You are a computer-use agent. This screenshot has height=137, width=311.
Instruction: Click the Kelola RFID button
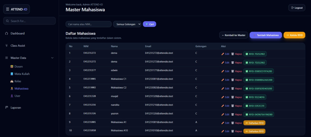[x=294, y=35]
